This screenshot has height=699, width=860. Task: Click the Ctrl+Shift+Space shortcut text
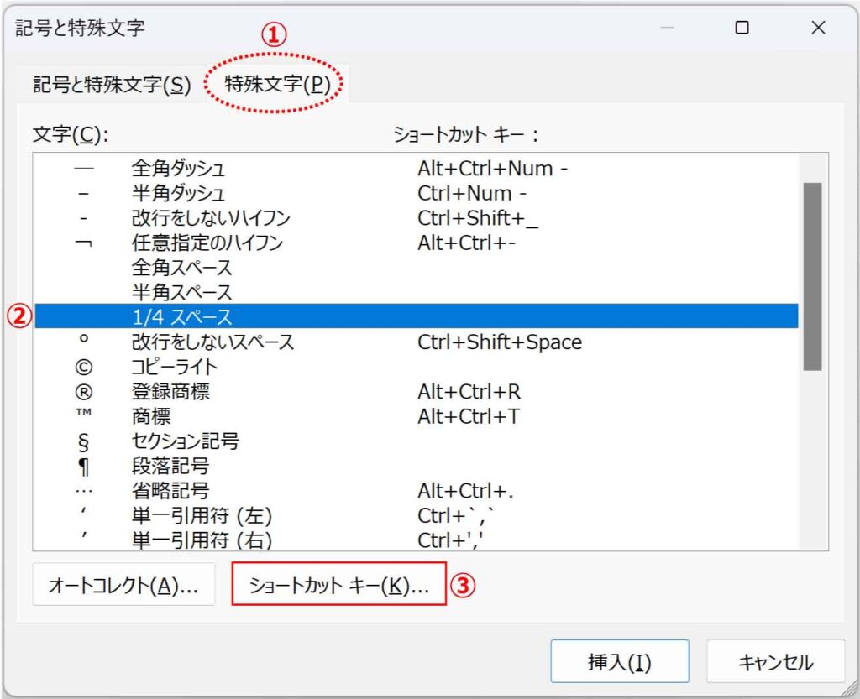click(x=500, y=342)
